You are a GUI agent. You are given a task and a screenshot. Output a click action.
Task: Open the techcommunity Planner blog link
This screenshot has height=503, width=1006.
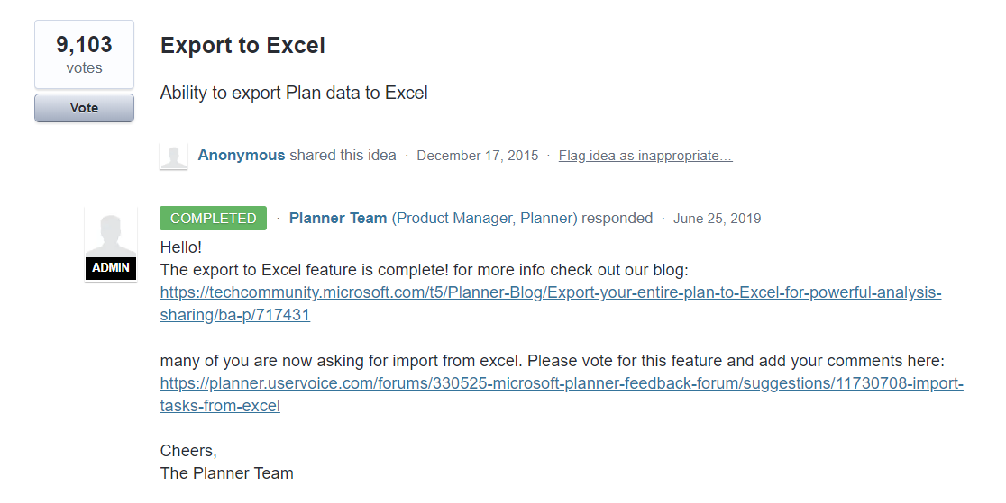pos(550,293)
